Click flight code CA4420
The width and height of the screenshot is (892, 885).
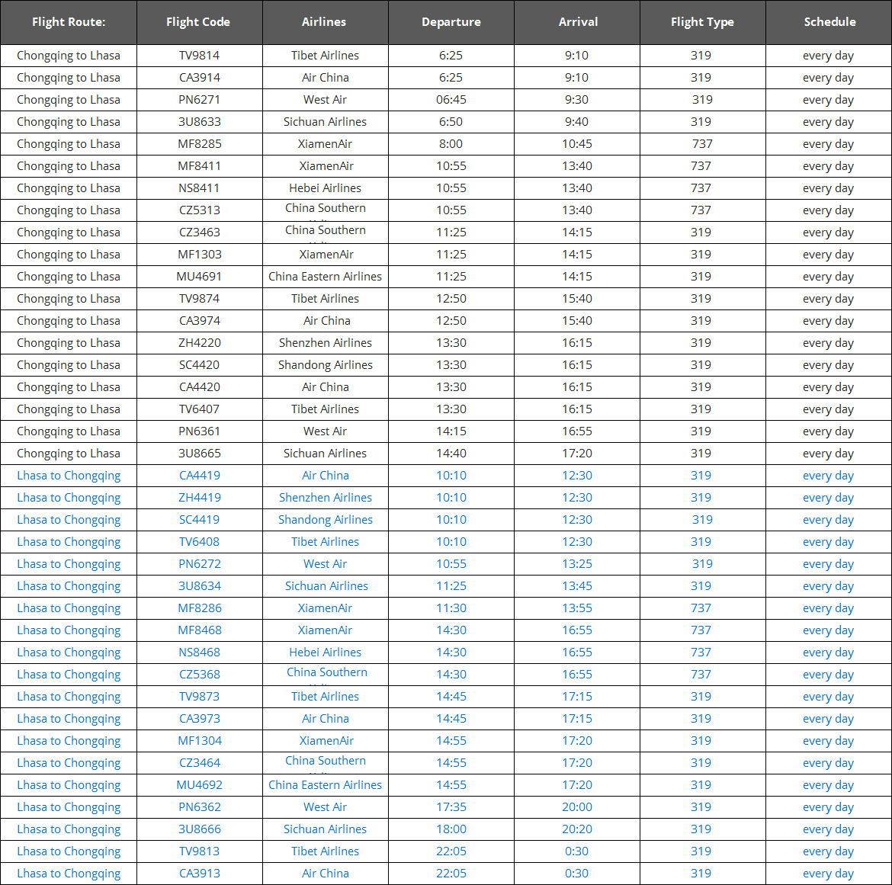200,388
